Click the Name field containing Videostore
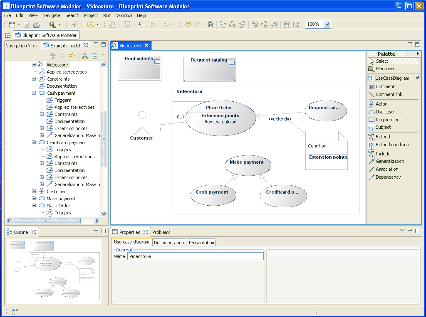The image size is (426, 317). point(195,256)
